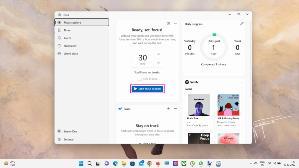Viewport: 299px width, 168px height.
Task: Click the pencil icon to edit daily progress
Action: 242,24
